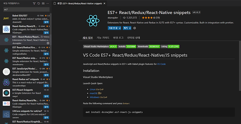241x124 pixels.
Task: Close the ES7+ snippets editor tab
Action: (104, 4)
